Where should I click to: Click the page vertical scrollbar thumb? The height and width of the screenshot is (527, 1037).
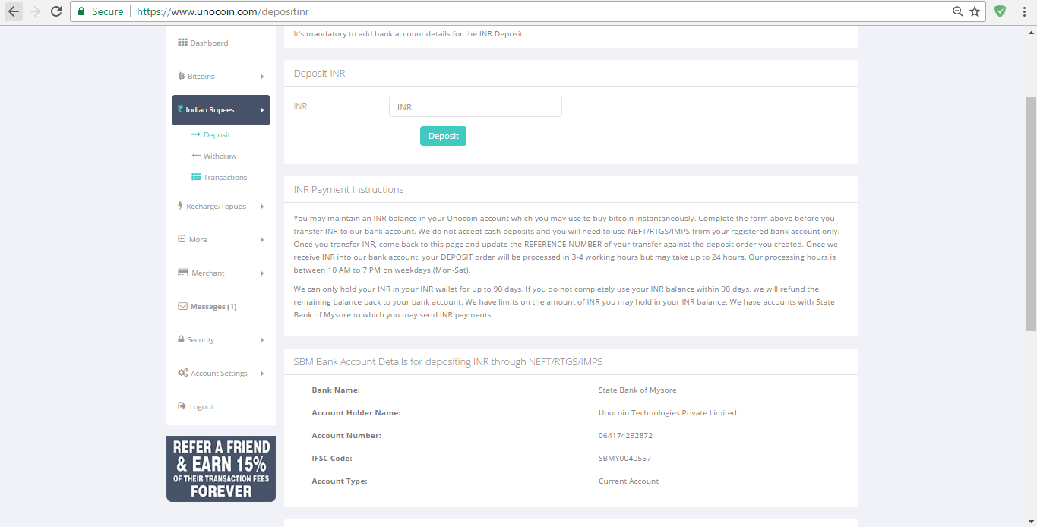(x=1031, y=213)
